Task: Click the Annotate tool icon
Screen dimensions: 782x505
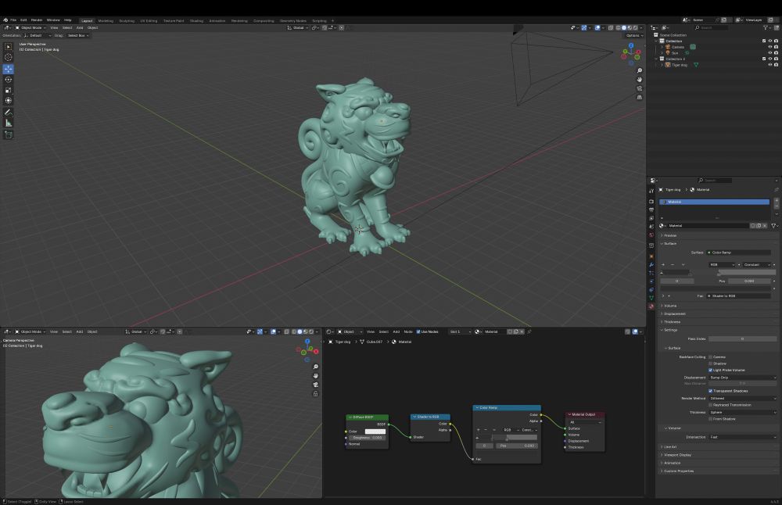Action: (9, 112)
